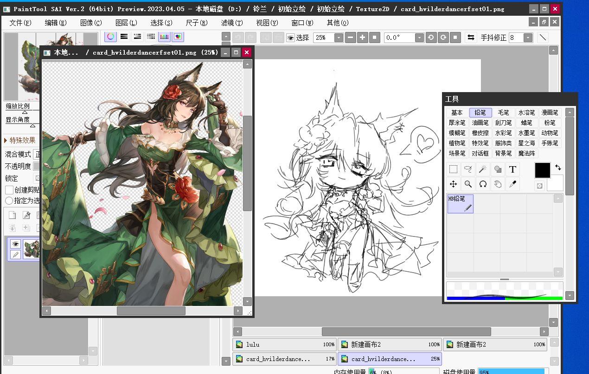Select the magic wand tool
Image resolution: width=589 pixels, height=374 pixels.
pos(483,169)
